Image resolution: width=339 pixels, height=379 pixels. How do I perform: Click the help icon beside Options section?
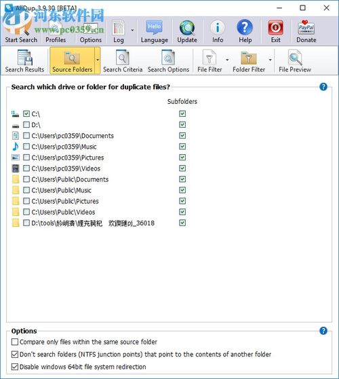coord(323,331)
